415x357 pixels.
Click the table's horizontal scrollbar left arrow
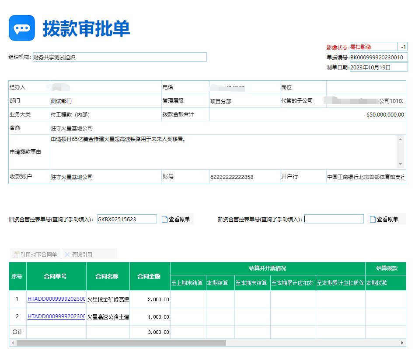click(13, 343)
